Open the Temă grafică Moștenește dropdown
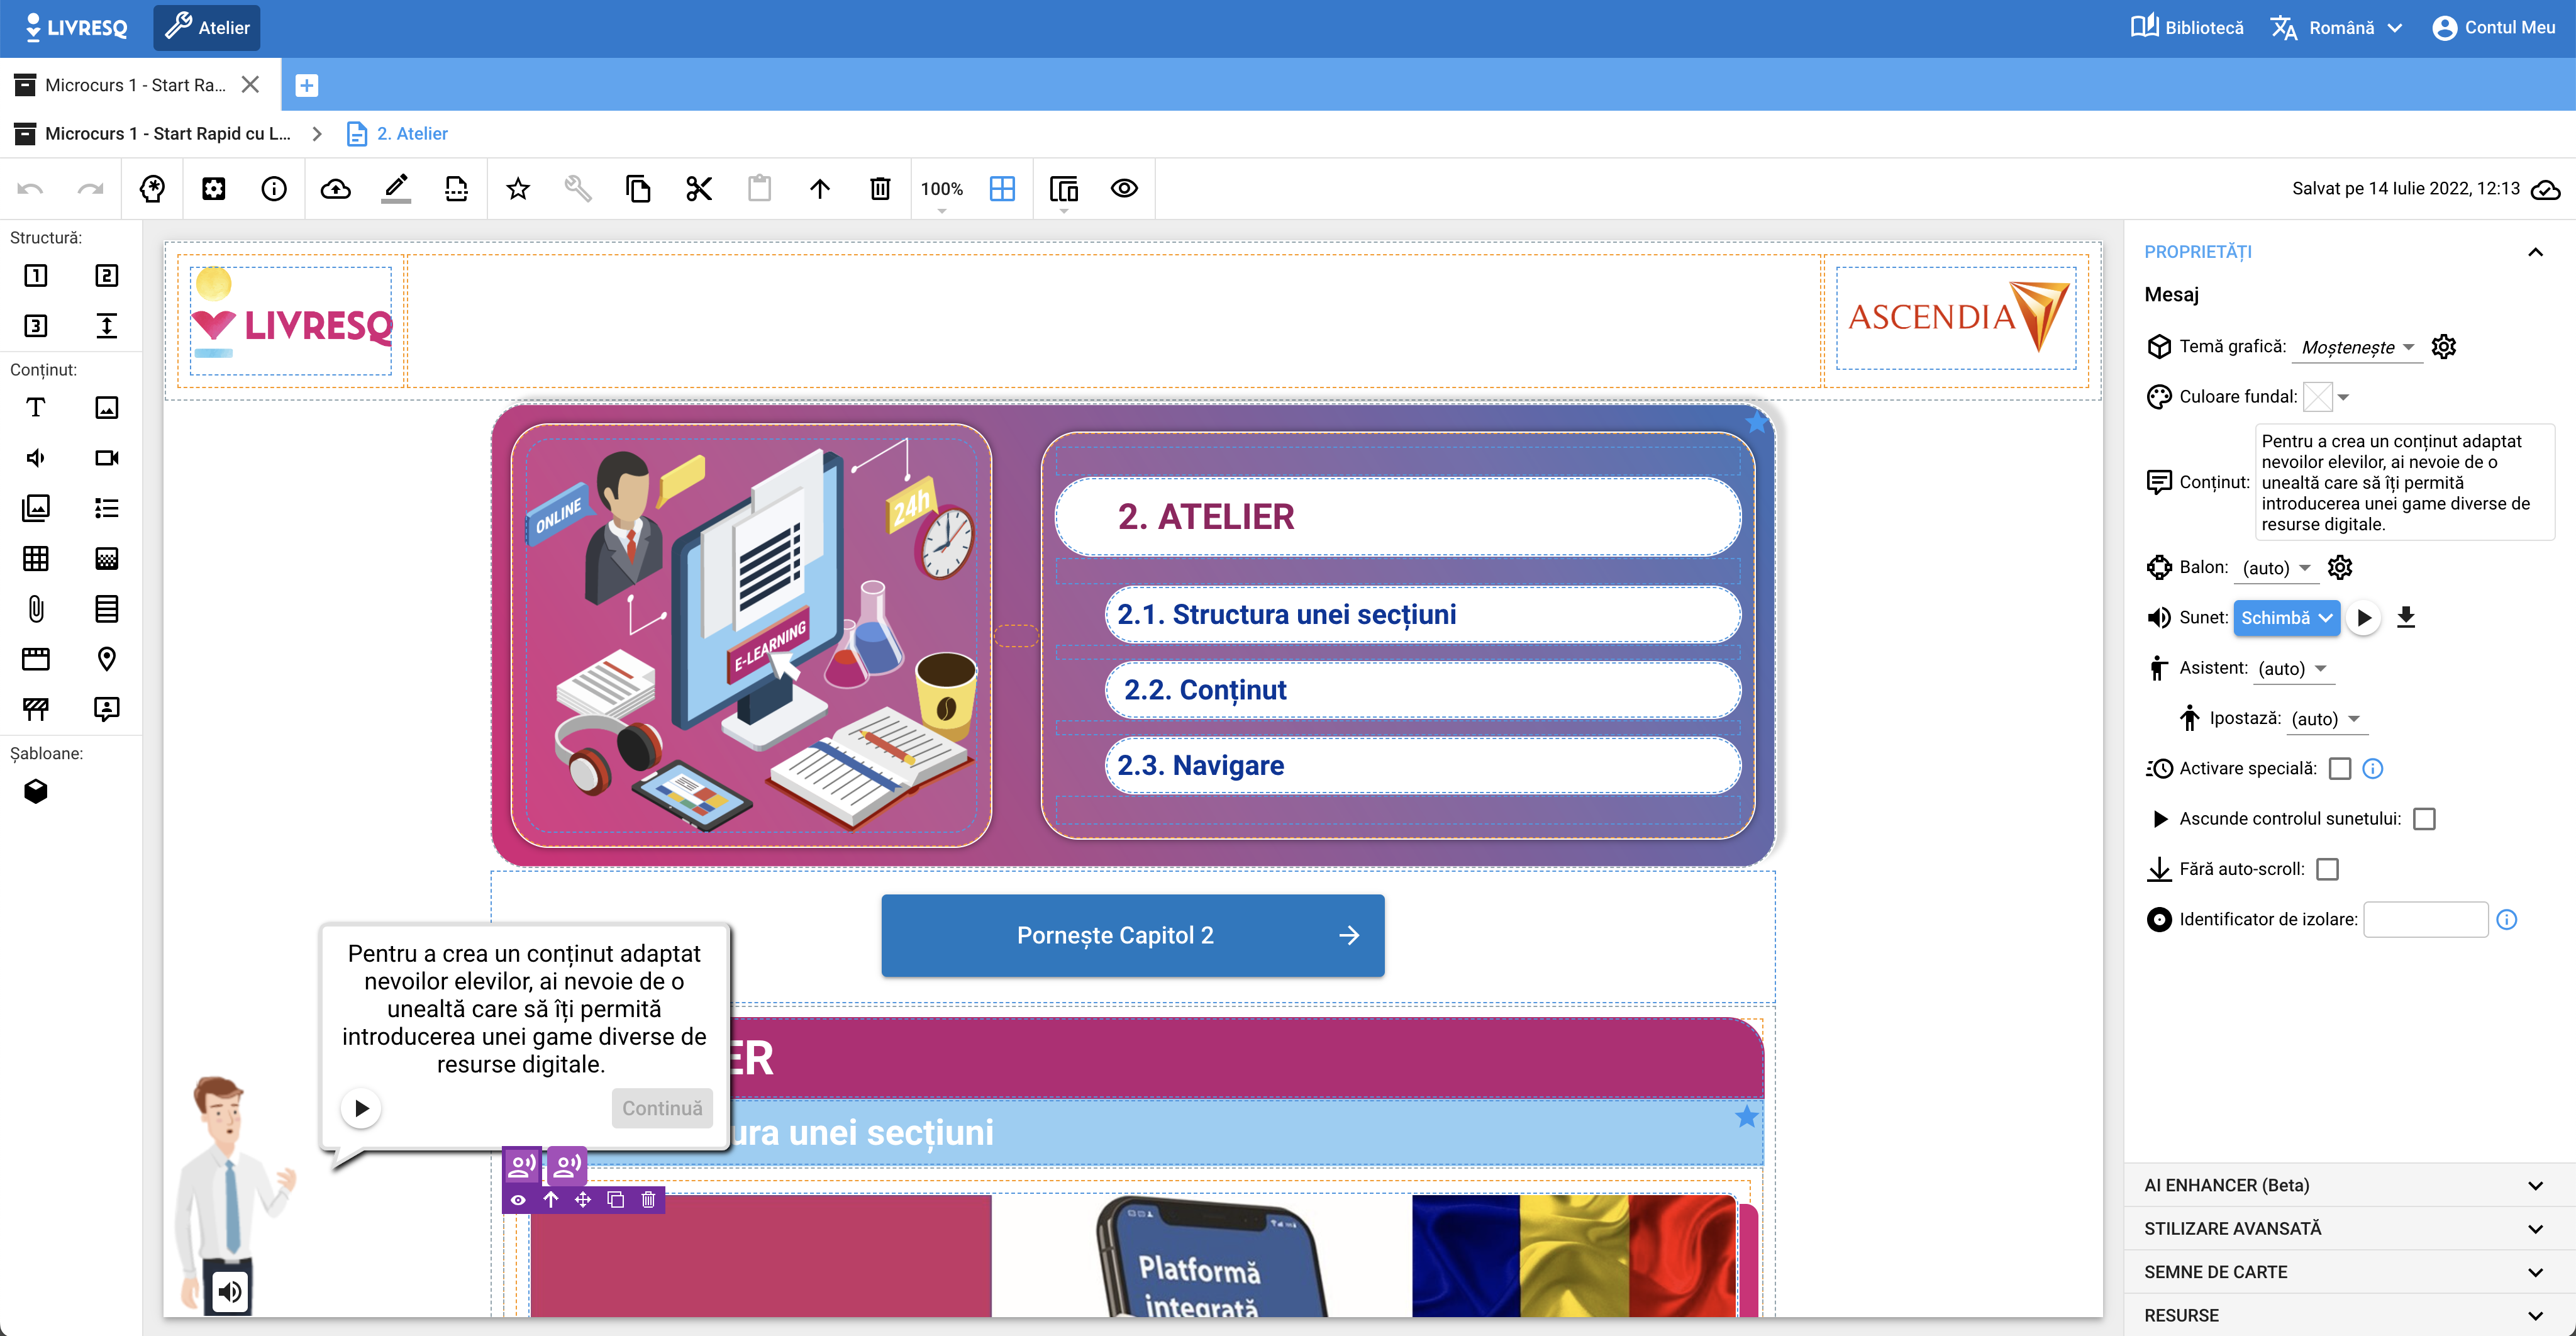The image size is (2576, 1336). click(2357, 347)
